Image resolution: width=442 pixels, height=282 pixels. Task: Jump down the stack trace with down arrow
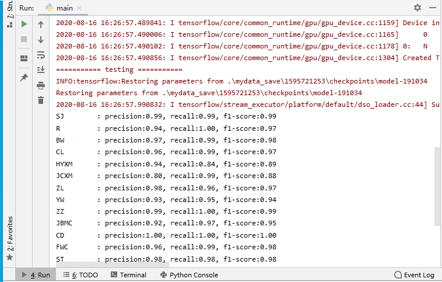point(41,40)
